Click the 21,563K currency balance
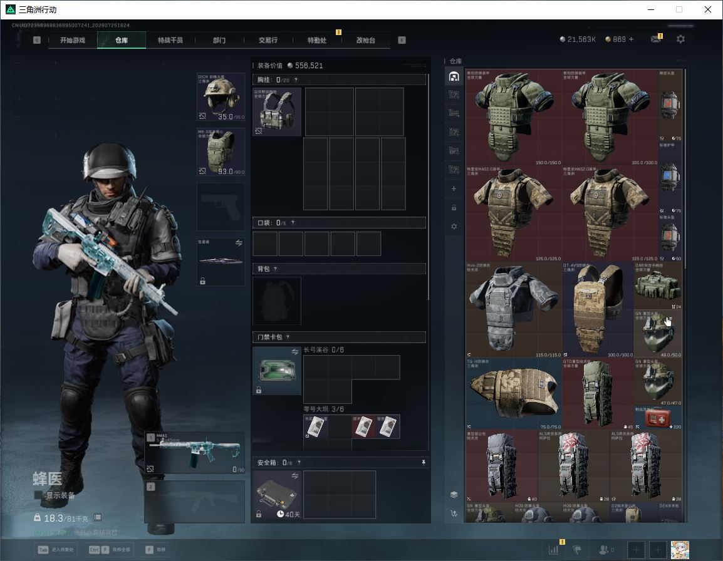 point(578,39)
